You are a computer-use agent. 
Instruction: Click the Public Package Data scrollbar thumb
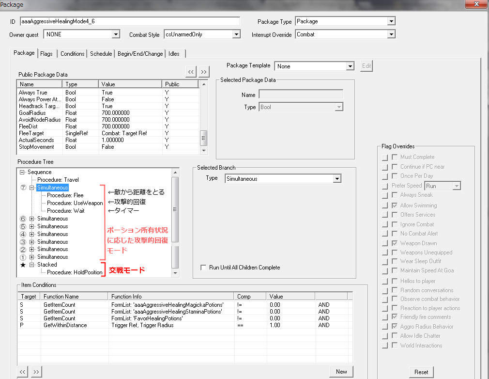click(204, 138)
